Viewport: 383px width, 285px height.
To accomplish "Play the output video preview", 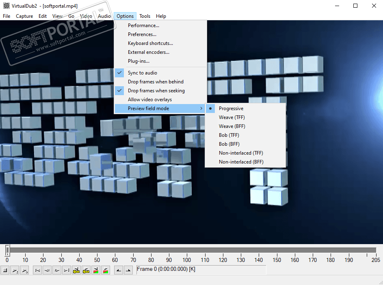I will point(24,270).
